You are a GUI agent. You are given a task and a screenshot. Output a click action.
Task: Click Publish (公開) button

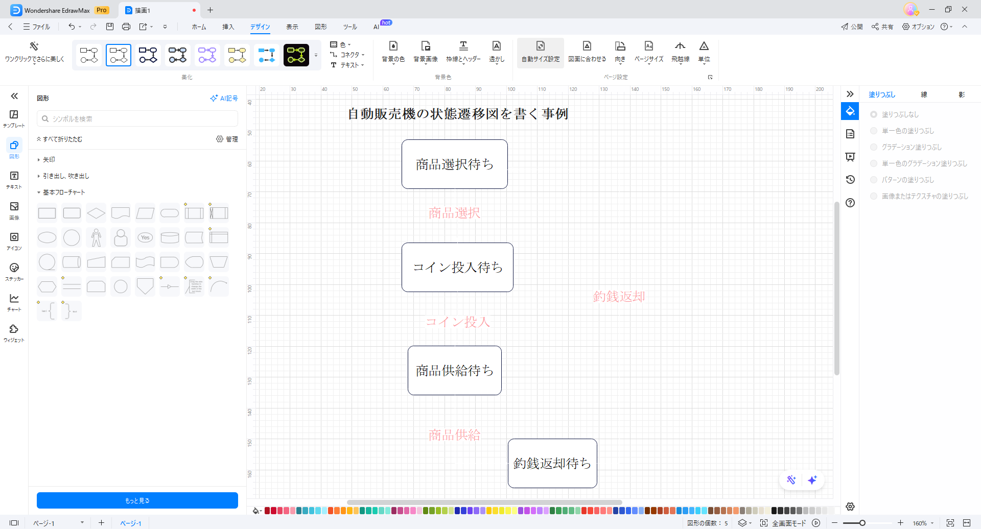852,27
